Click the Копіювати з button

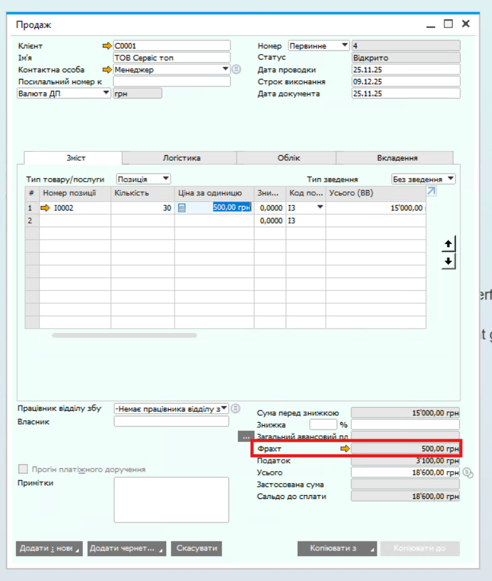click(x=337, y=548)
